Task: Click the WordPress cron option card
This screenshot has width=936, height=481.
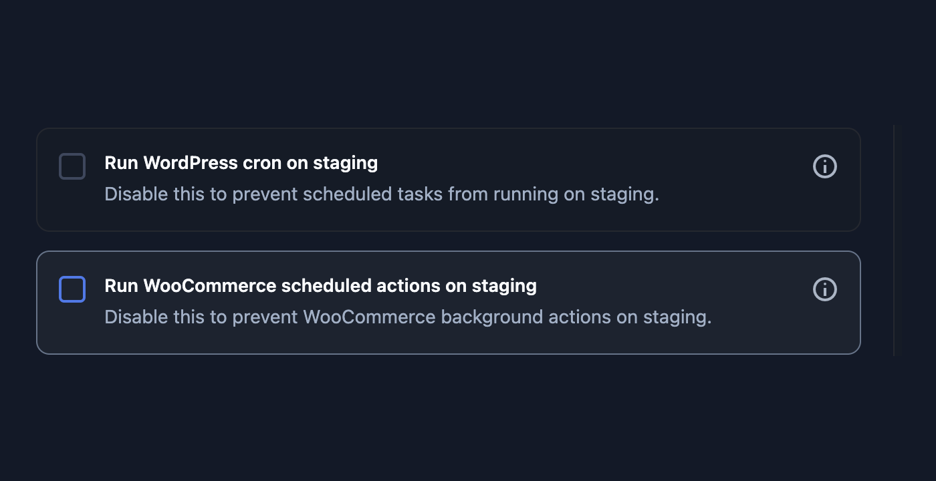Action: coord(449,180)
